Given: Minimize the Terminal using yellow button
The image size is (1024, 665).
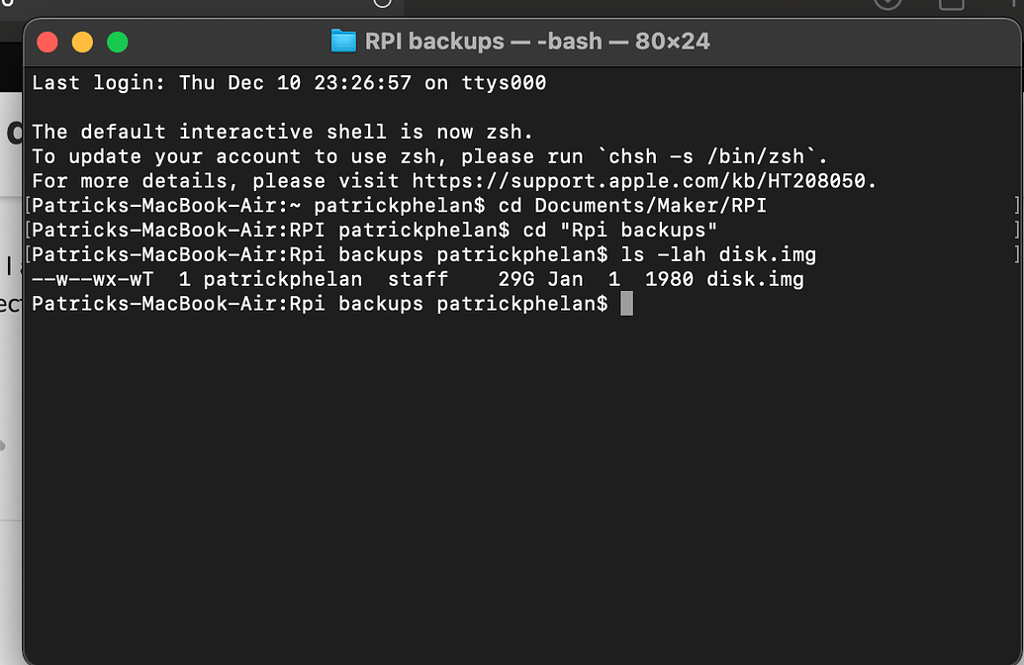Looking at the screenshot, I should 82,43.
